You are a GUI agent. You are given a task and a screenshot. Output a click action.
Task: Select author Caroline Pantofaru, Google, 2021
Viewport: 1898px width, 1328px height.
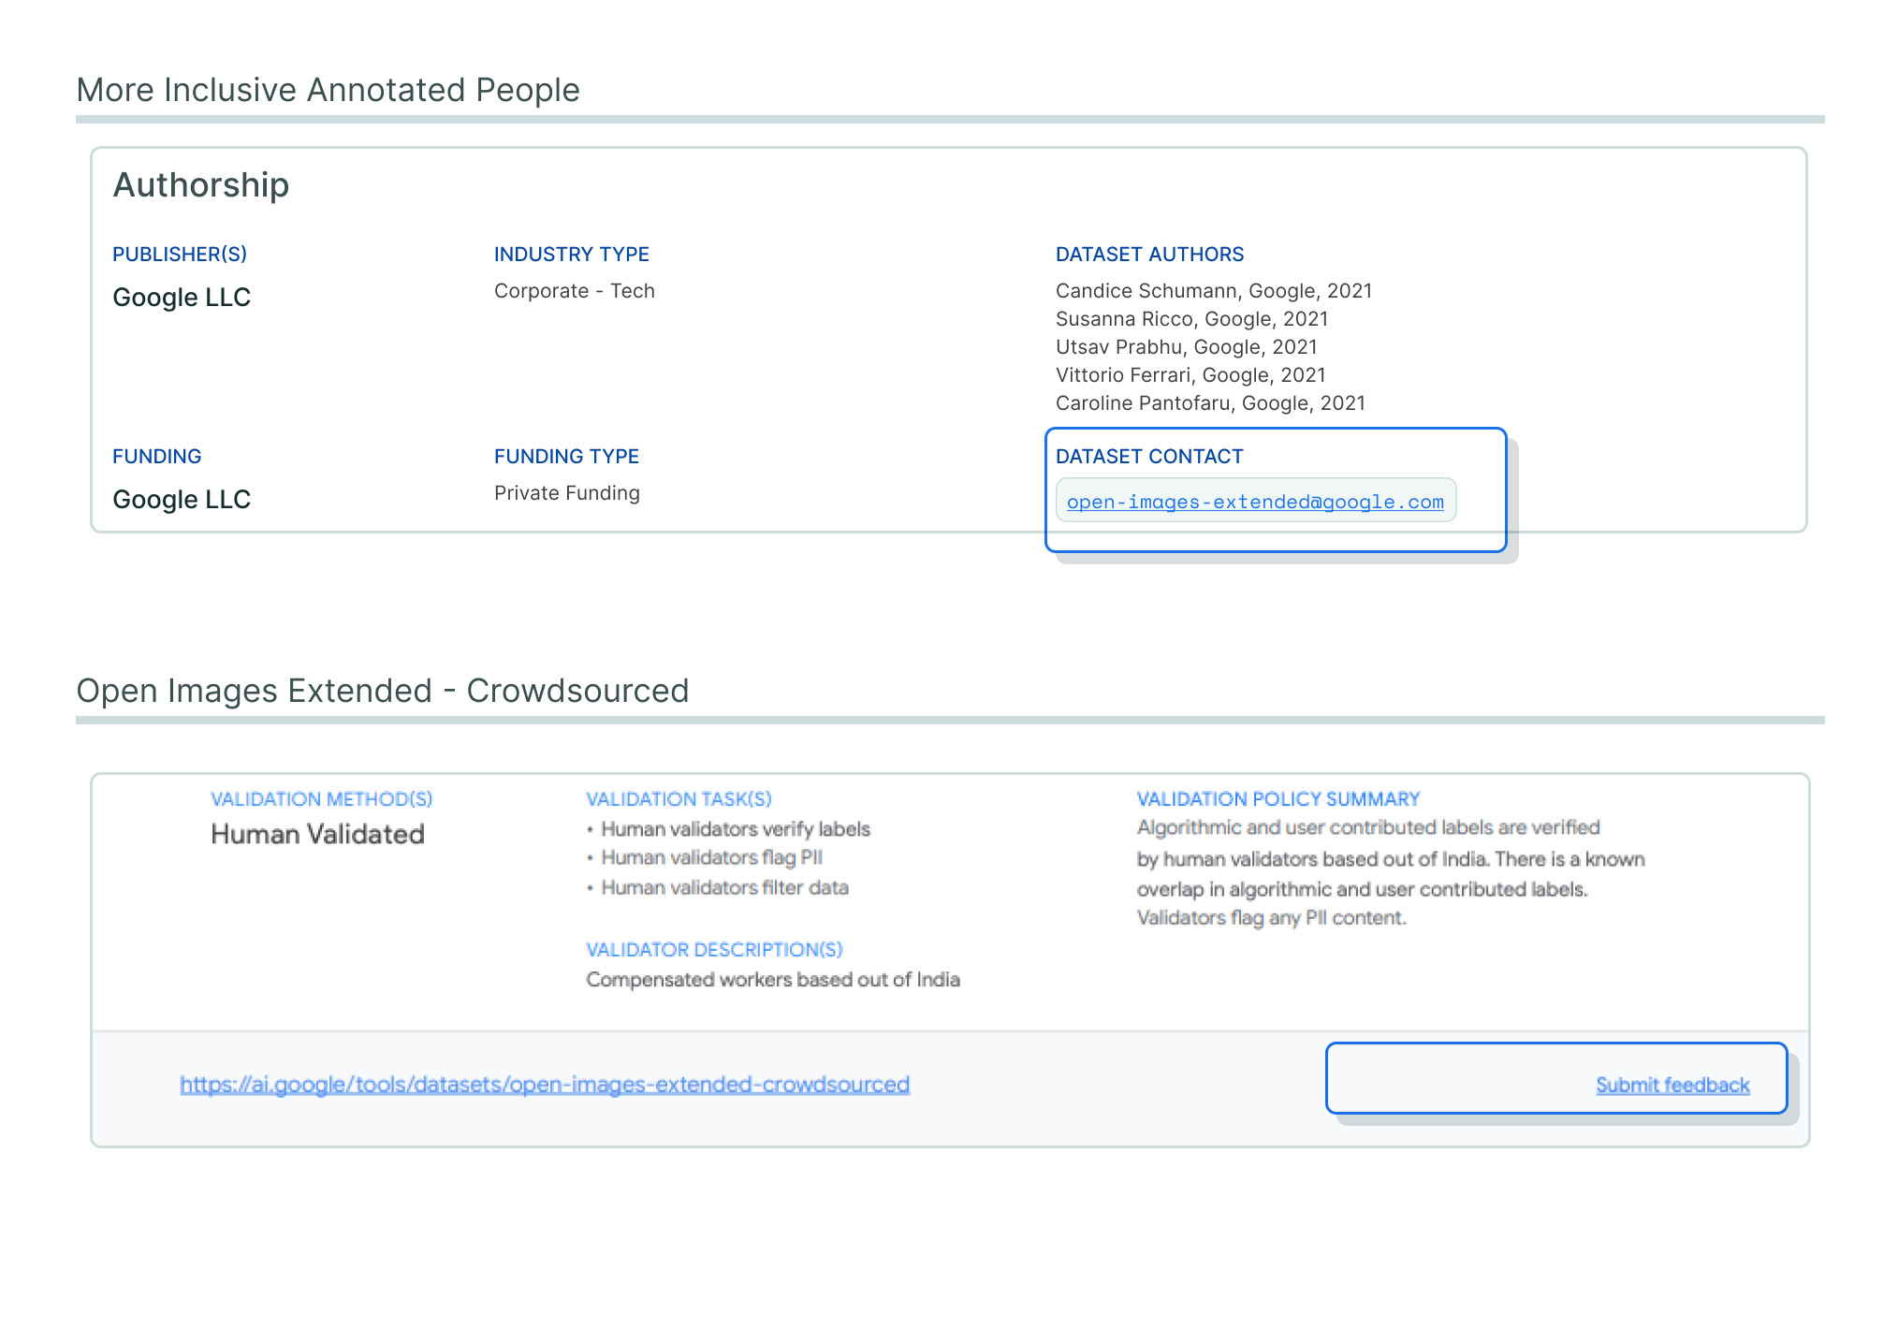[x=1210, y=403]
